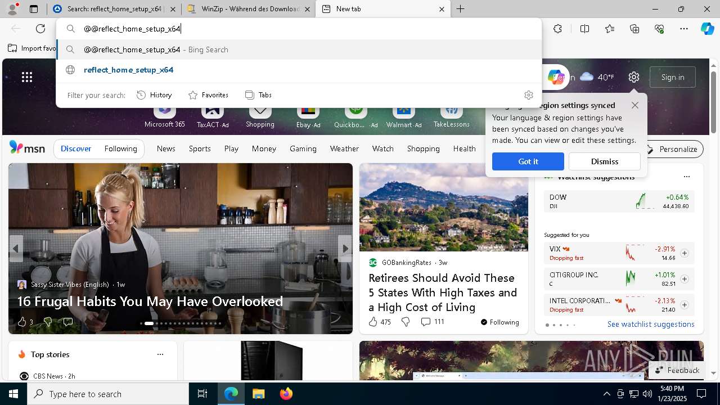Click the Windows taskbar search box
This screenshot has width=720, height=405.
pos(108,394)
